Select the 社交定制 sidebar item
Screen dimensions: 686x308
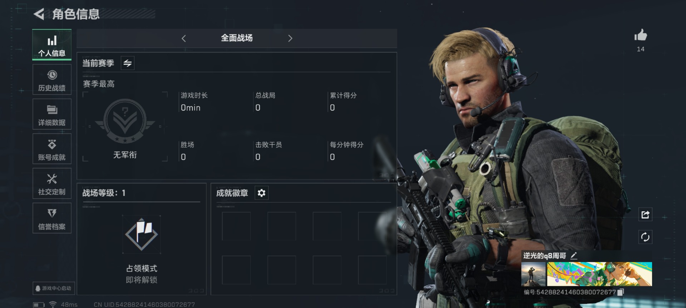[x=52, y=183]
